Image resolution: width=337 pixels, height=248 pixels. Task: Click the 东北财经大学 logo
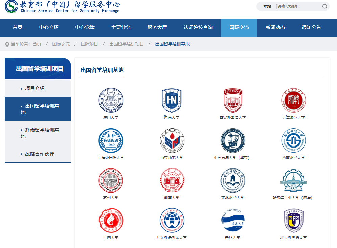[x=233, y=181]
